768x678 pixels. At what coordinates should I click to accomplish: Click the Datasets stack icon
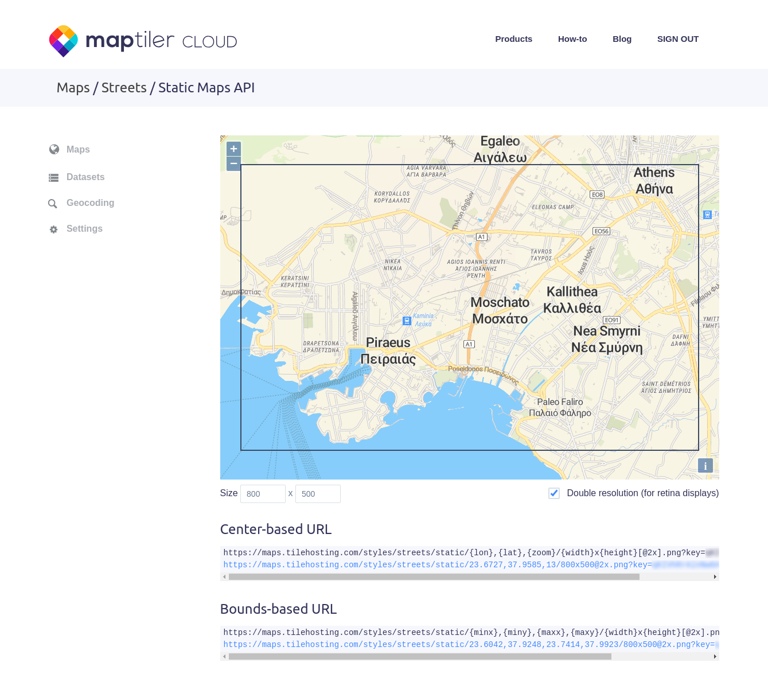[54, 178]
